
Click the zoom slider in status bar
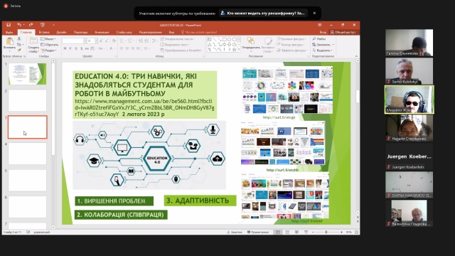327,233
